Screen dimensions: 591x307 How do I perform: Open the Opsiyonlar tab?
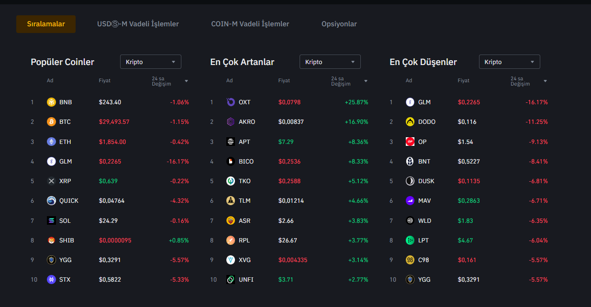click(x=339, y=24)
